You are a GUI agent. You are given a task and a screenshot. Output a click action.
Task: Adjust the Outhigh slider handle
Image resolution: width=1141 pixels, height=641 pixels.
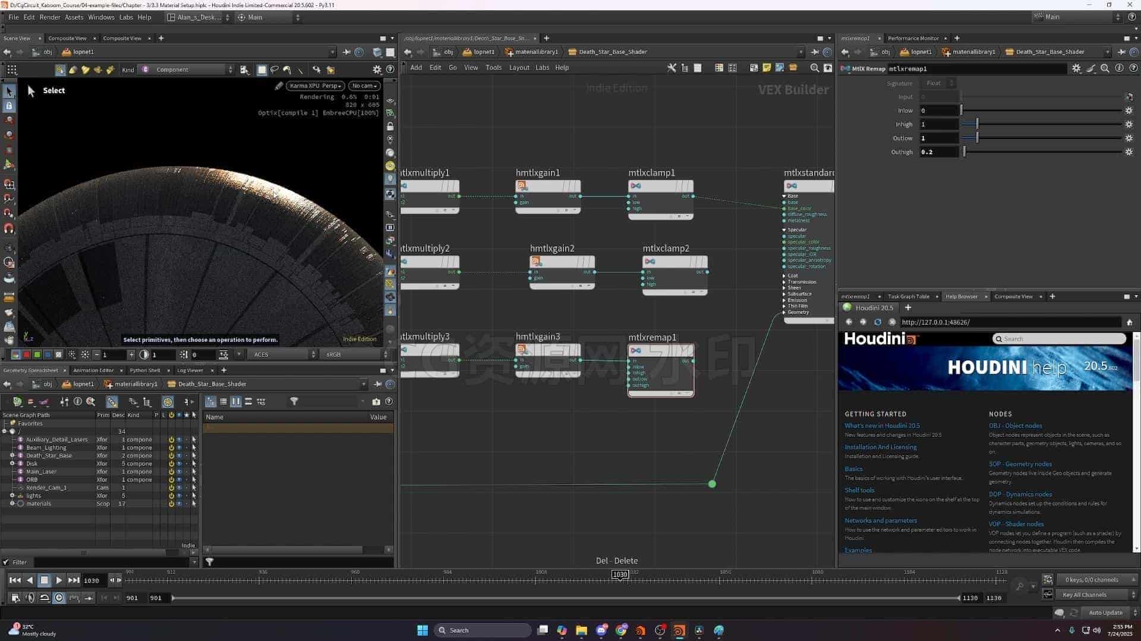964,153
